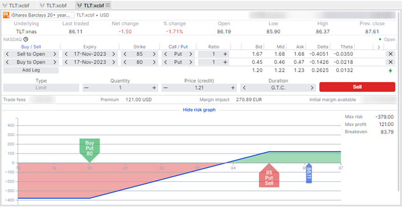Click the 86.11 price marker on graph
Screen dimensions: 403x208
point(309,173)
